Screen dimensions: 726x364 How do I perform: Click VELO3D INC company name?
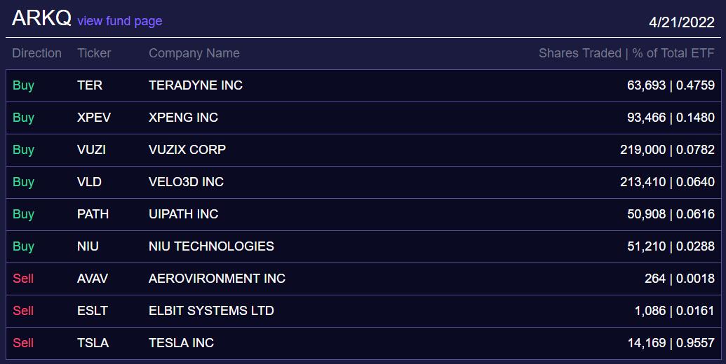coord(186,182)
